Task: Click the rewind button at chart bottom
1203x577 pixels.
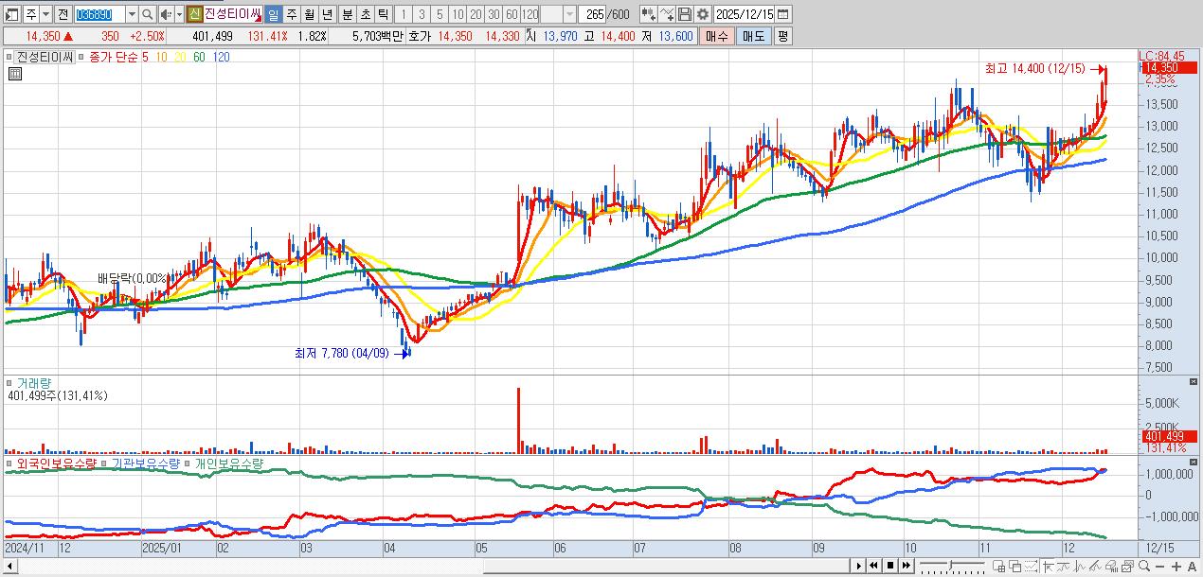Action: tap(873, 566)
